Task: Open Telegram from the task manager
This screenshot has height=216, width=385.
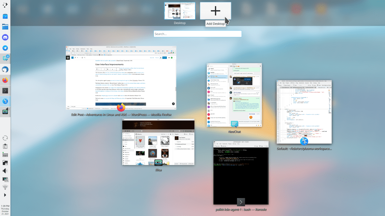Action: pyautogui.click(x=5, y=48)
